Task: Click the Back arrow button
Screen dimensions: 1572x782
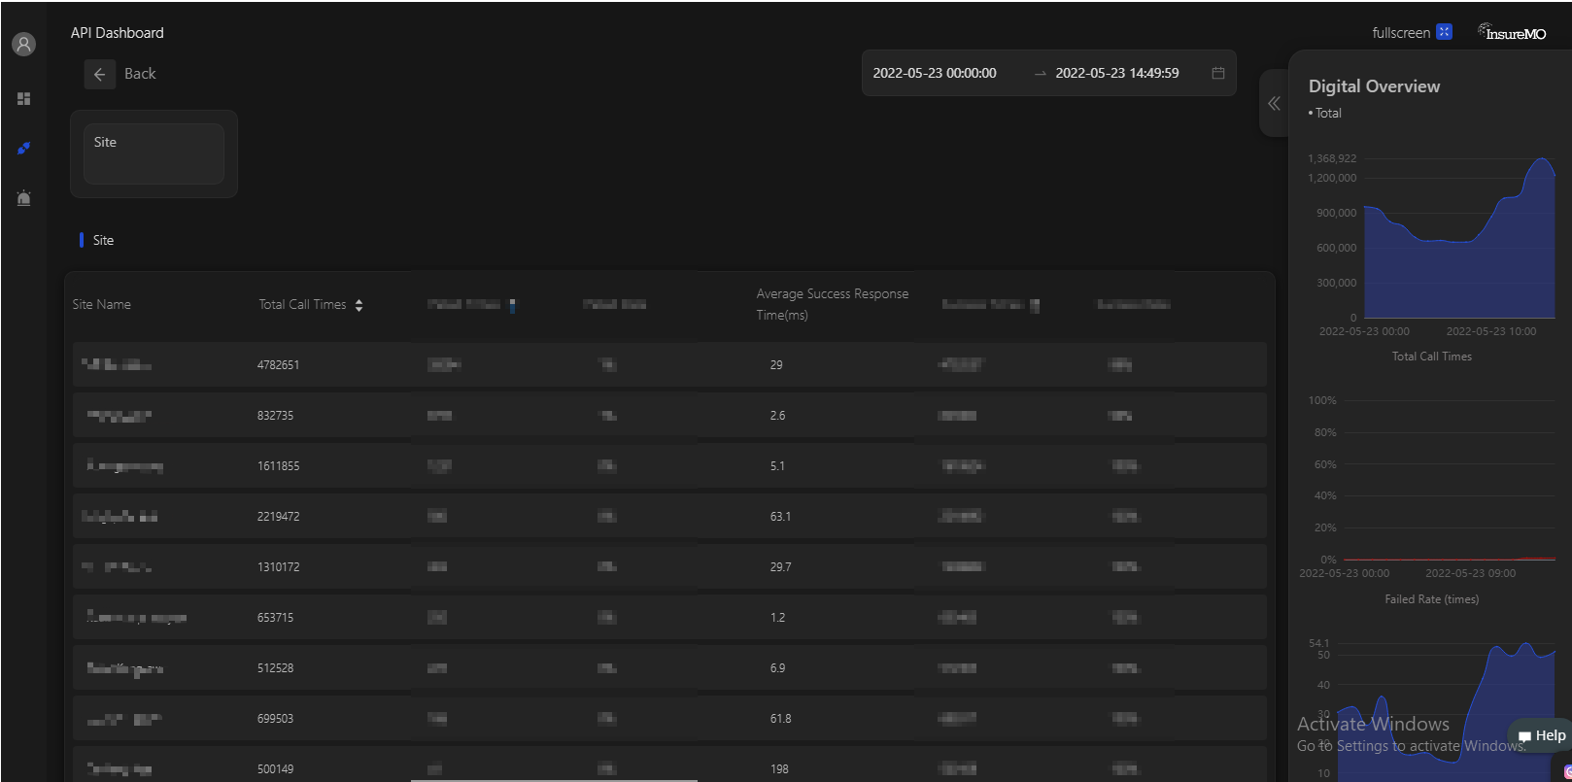Action: click(99, 74)
